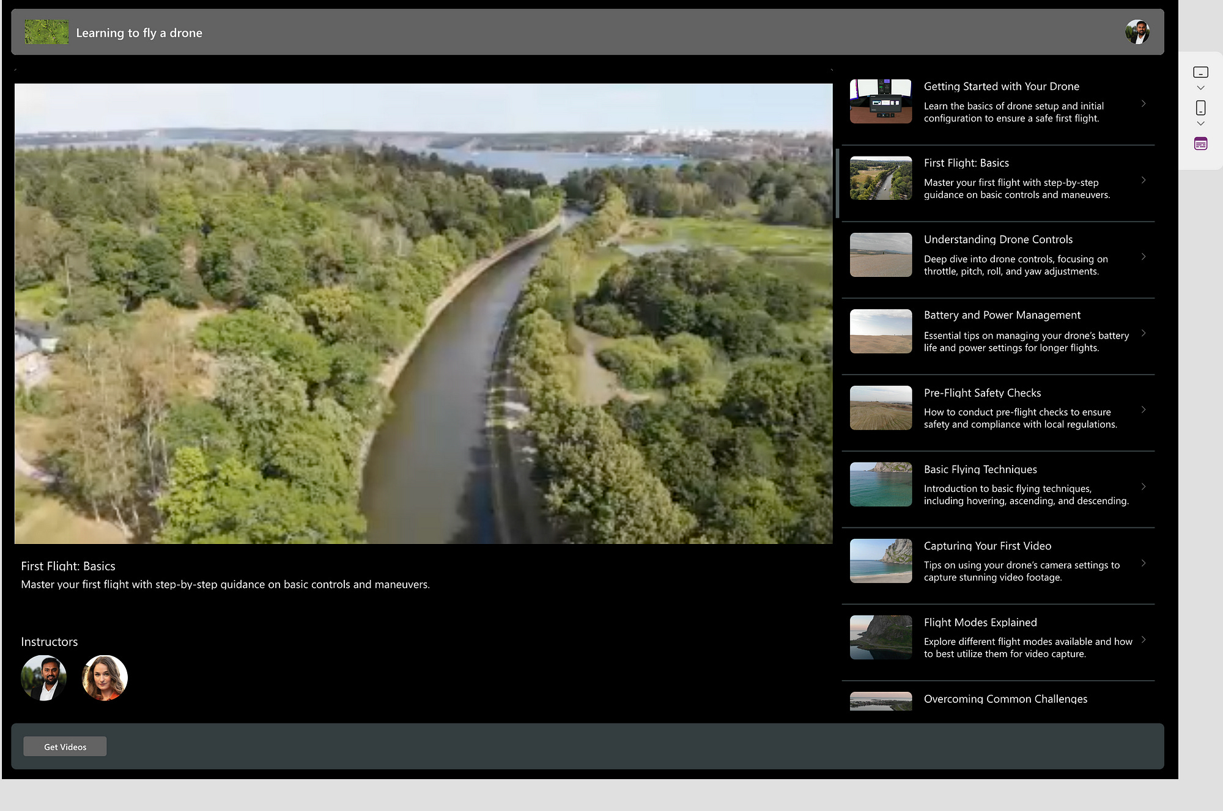1223x811 pixels.
Task: Open the user profile avatar in header
Action: coord(1137,32)
